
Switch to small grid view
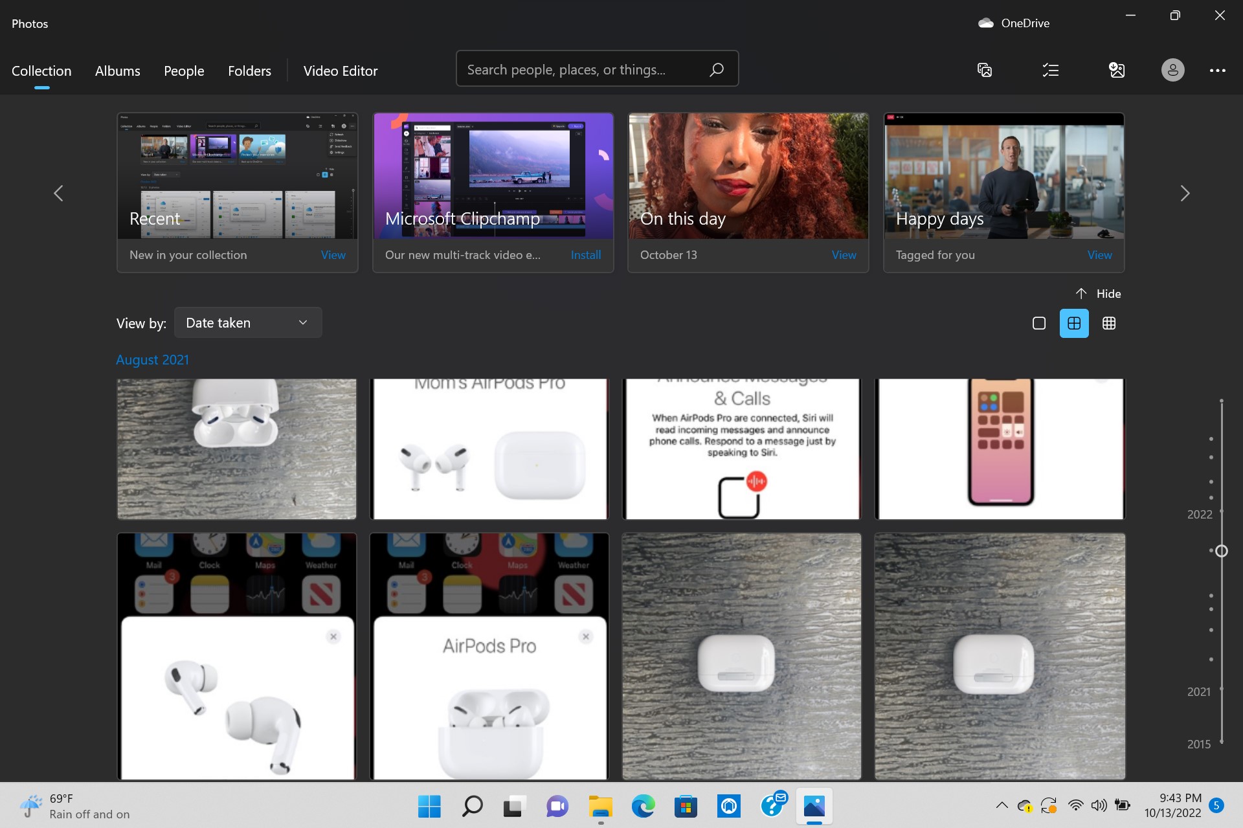pos(1108,323)
